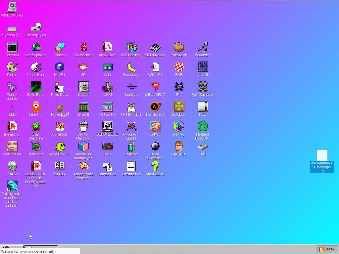This screenshot has width=339, height=254.
Task: Open Modded BeepBox green ring icon
Action: tap(203, 127)
